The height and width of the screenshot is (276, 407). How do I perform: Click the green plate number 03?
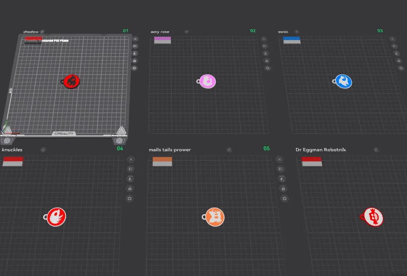(380, 30)
